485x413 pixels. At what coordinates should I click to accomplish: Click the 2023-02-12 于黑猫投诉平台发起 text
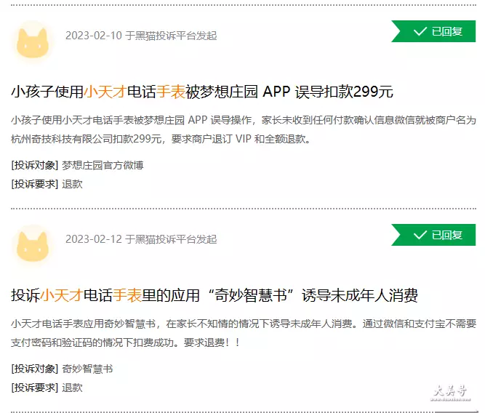pos(141,239)
